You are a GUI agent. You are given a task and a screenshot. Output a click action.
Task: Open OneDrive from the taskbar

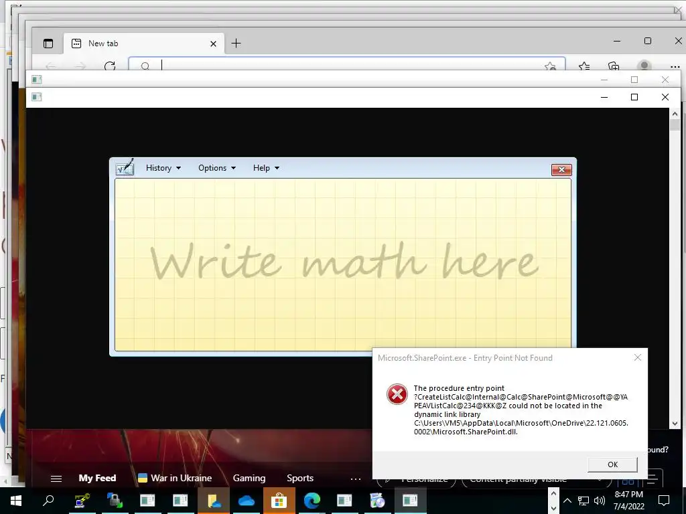[x=247, y=501]
